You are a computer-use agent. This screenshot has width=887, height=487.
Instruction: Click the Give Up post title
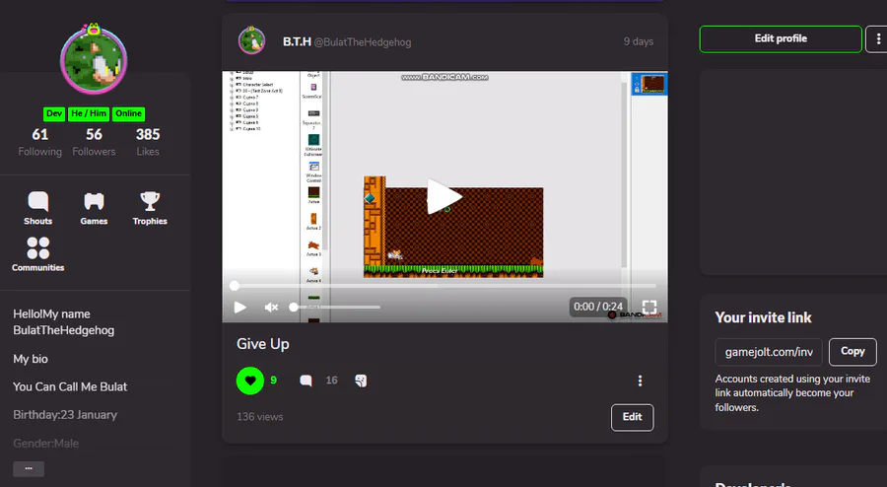pyautogui.click(x=262, y=344)
